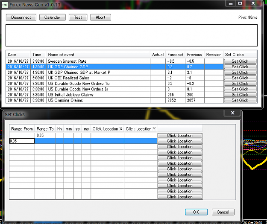267x224 pixels.
Task: Open the Calendar
Action: (53, 17)
